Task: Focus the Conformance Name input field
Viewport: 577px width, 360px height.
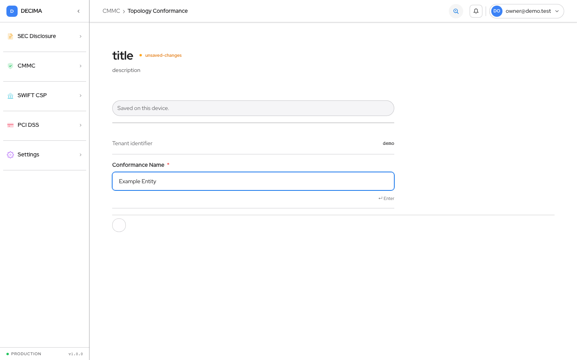Action: pyautogui.click(x=253, y=181)
